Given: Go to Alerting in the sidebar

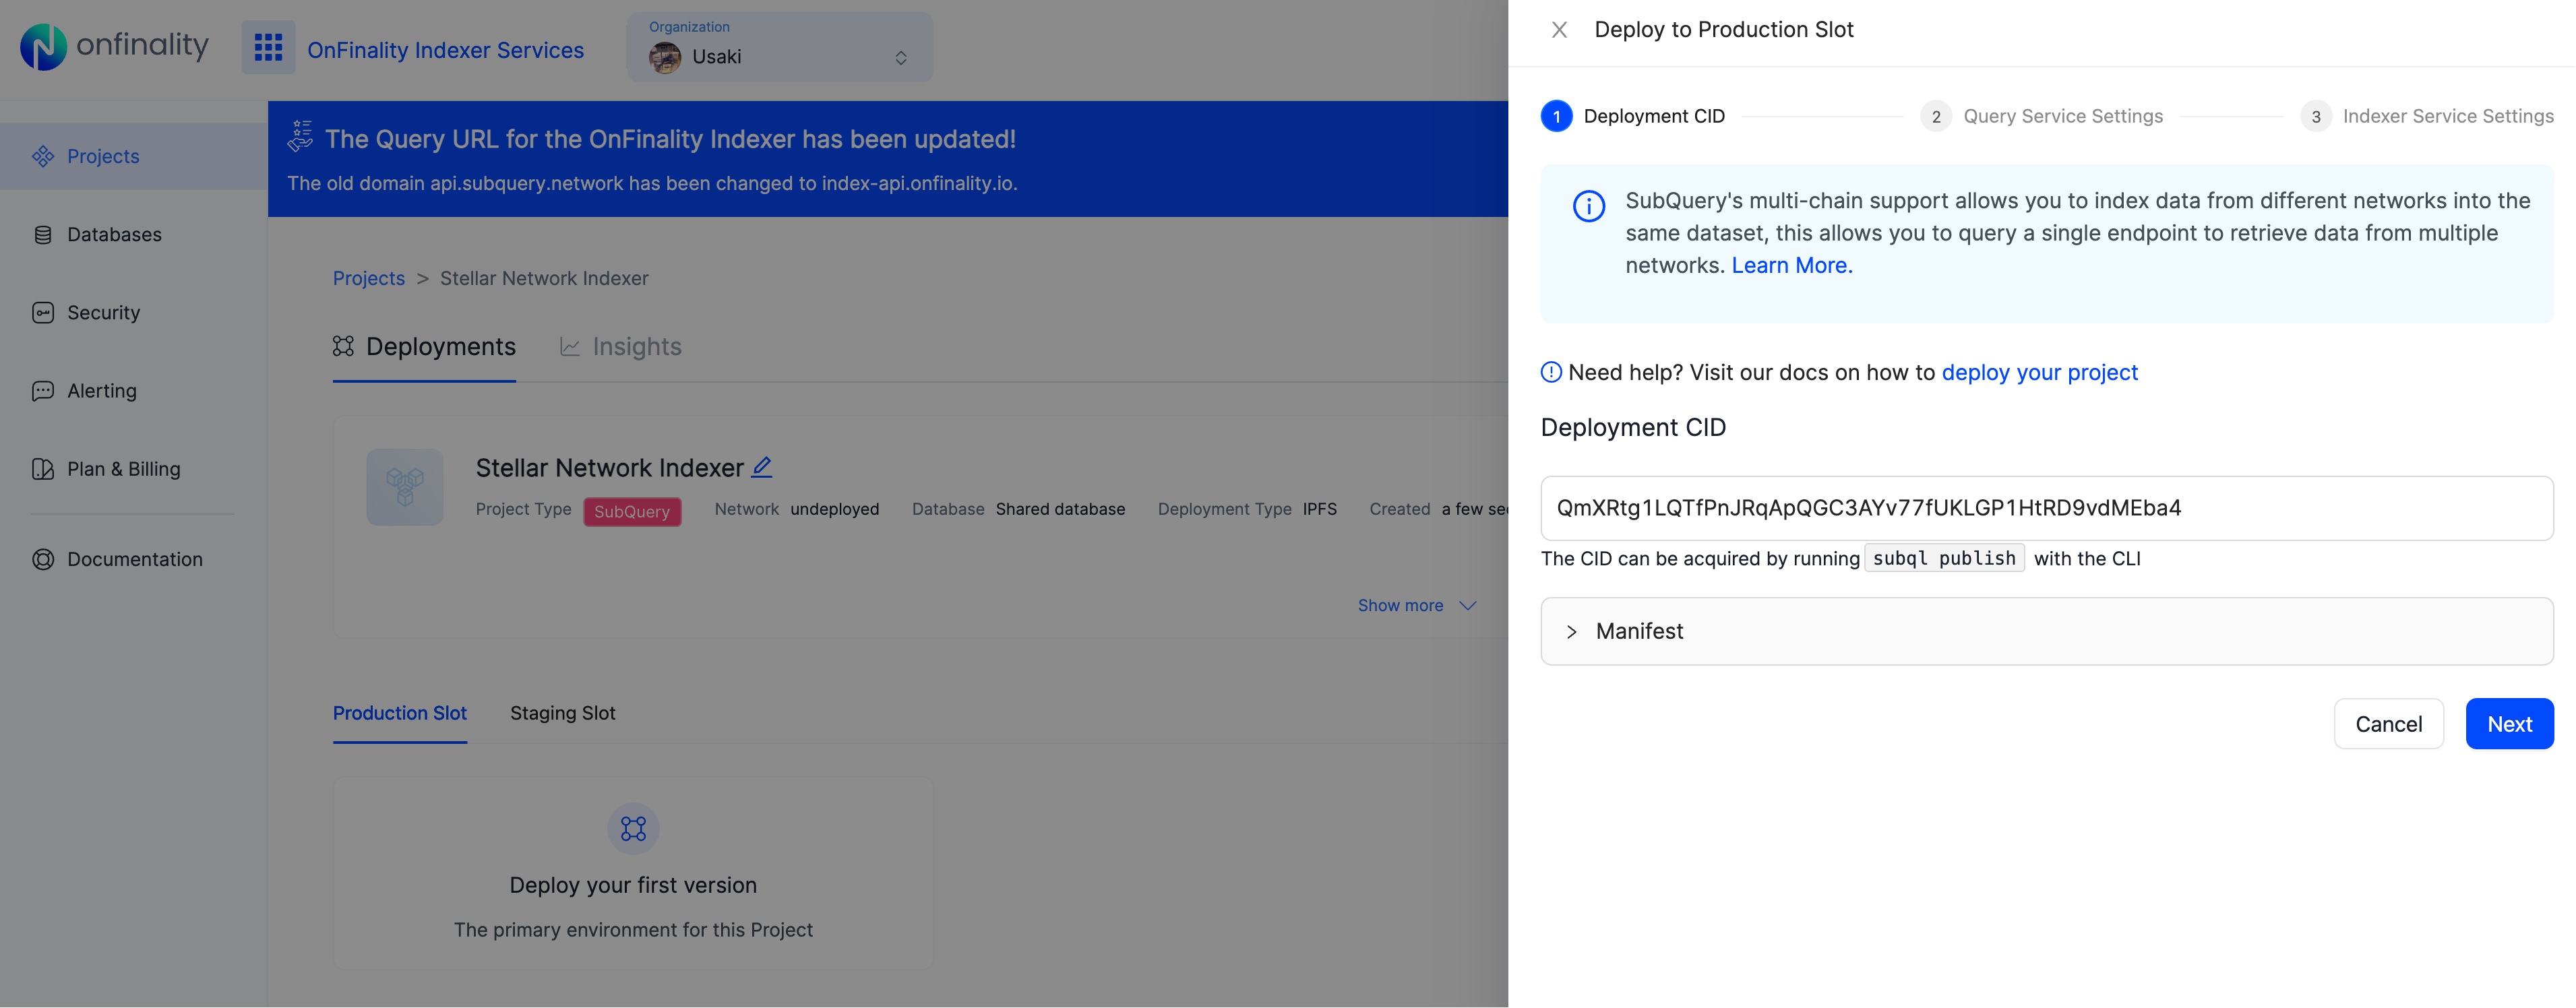Looking at the screenshot, I should tap(101, 391).
